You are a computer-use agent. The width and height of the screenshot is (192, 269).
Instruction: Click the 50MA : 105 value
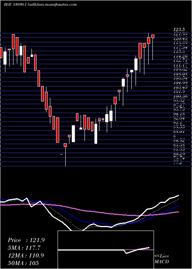(x=23, y=263)
